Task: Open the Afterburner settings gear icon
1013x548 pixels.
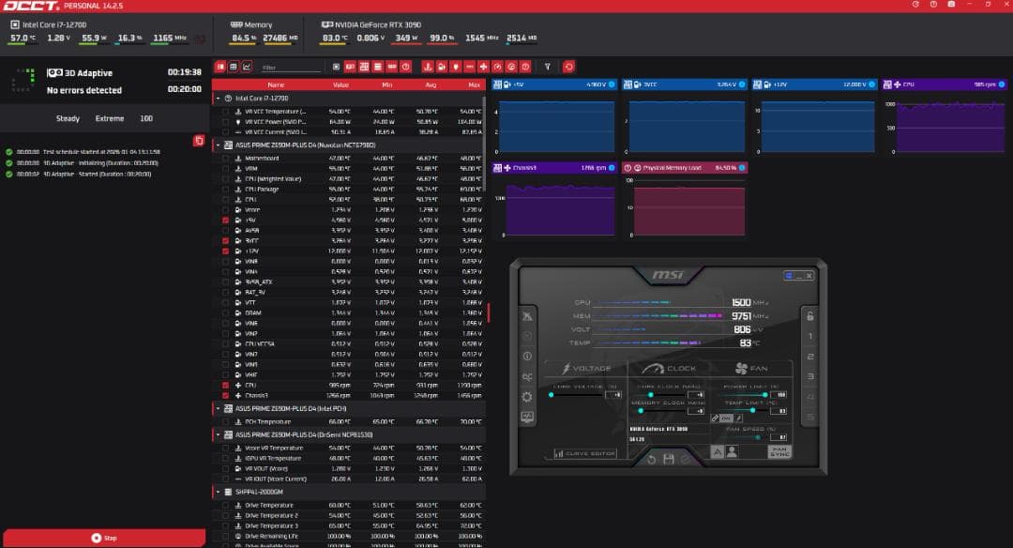Action: (526, 396)
